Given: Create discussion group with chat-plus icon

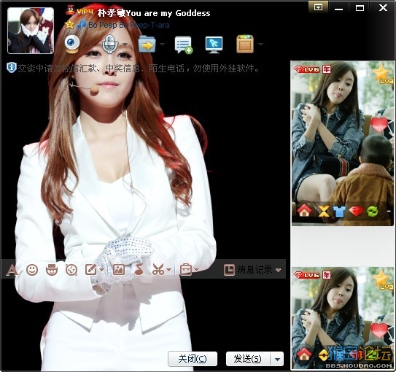Looking at the screenshot, I should click(x=184, y=45).
